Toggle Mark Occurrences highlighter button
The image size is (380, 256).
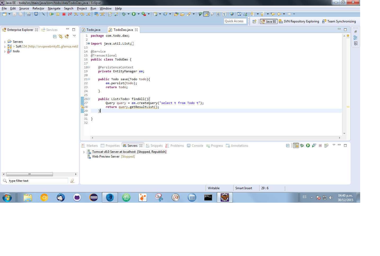click(x=206, y=14)
